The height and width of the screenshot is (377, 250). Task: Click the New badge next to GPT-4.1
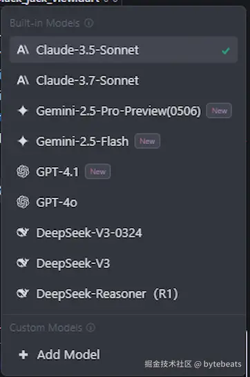coord(98,172)
